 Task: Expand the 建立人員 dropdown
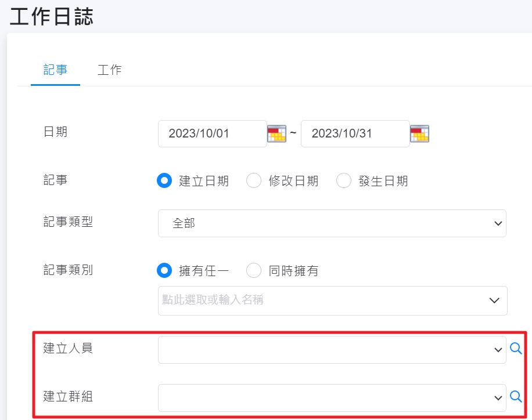click(332, 350)
